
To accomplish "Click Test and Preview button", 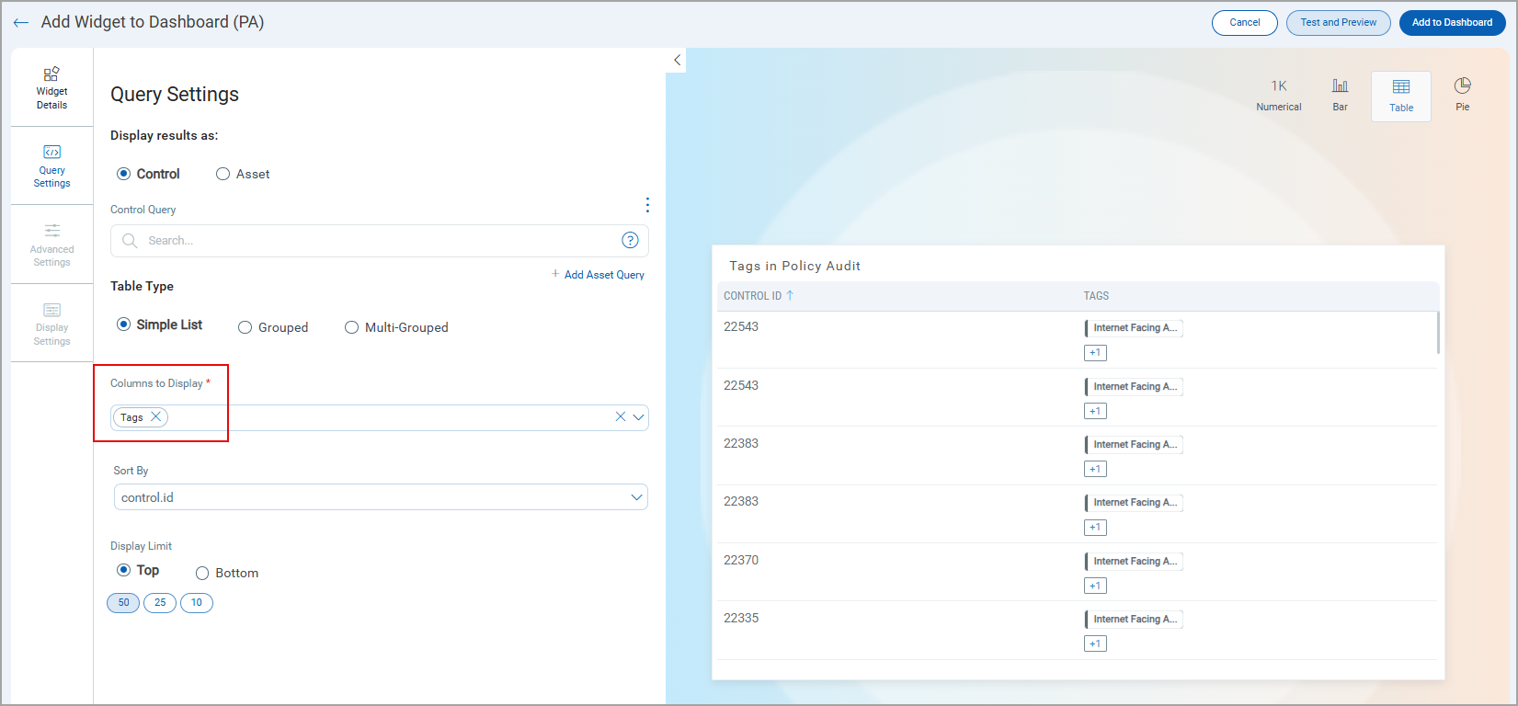I will point(1339,23).
